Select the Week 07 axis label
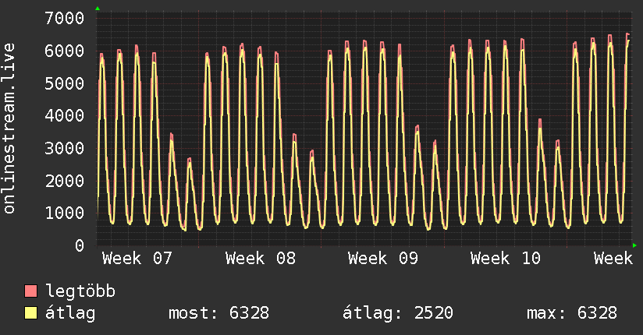The width and height of the screenshot is (643, 335). click(137, 259)
